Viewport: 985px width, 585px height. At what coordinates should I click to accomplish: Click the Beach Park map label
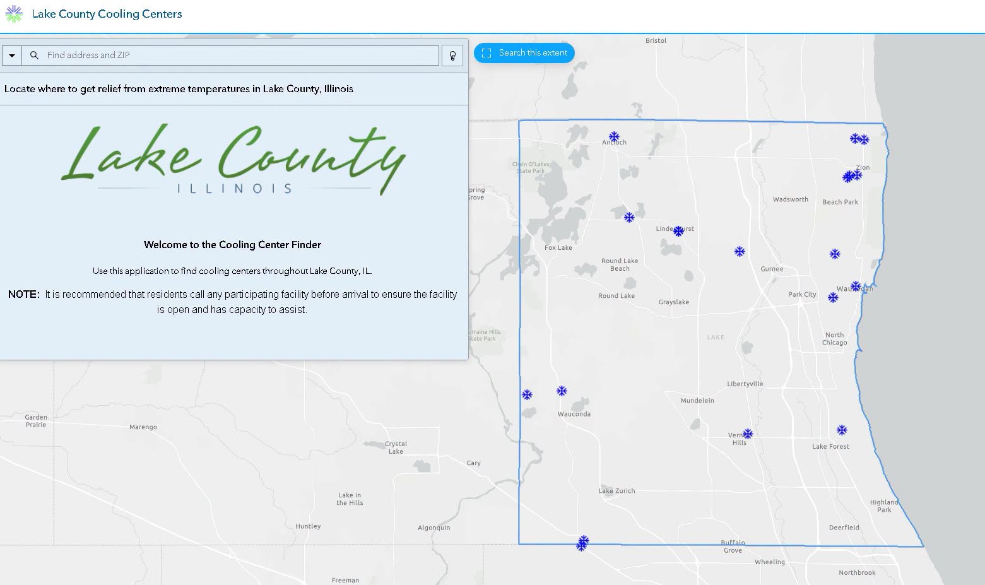coord(840,203)
